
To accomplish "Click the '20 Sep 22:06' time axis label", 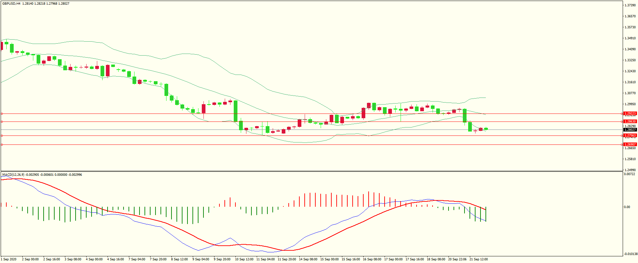I will [457, 259].
